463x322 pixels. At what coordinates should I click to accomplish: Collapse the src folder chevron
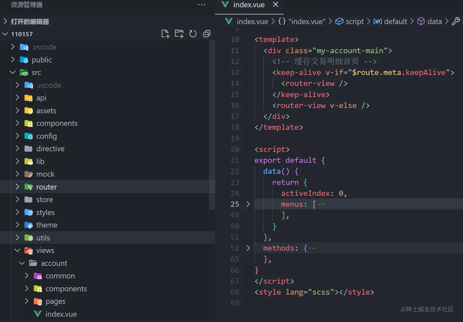13,72
